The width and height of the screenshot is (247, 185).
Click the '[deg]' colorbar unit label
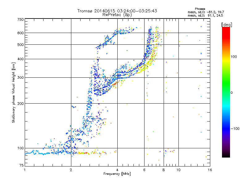(227, 25)
